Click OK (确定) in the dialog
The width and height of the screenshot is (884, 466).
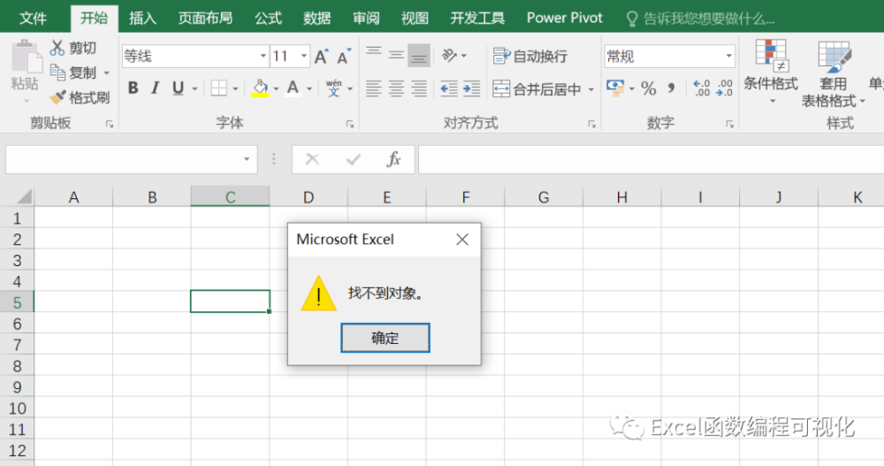click(385, 338)
